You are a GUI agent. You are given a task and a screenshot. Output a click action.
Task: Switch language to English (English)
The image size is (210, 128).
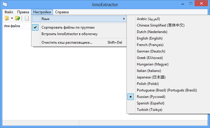click(150, 38)
